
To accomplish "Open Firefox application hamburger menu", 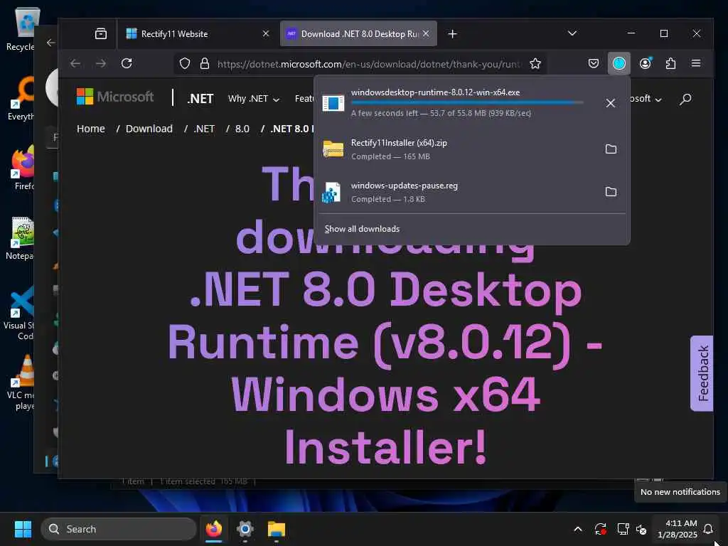I will click(x=696, y=63).
